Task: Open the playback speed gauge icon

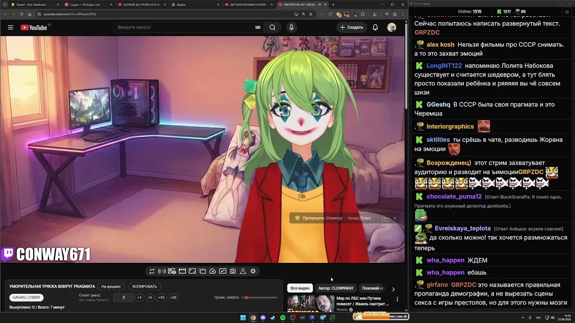Action: (x=213, y=271)
